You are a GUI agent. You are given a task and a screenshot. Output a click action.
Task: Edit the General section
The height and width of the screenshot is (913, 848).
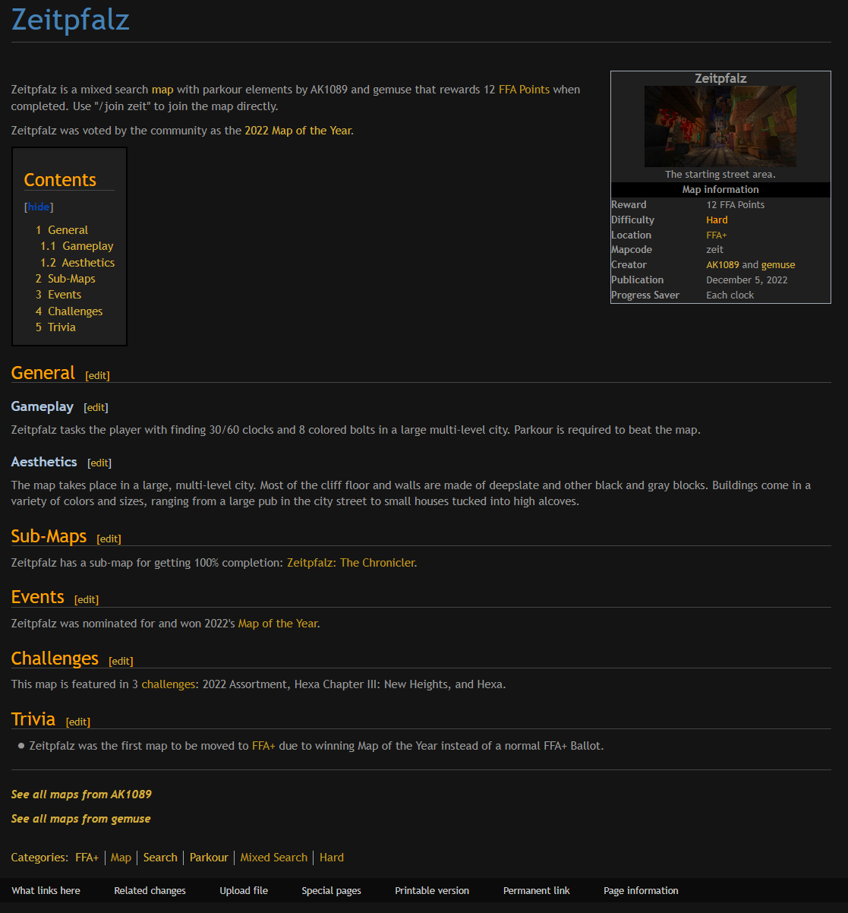pos(97,375)
